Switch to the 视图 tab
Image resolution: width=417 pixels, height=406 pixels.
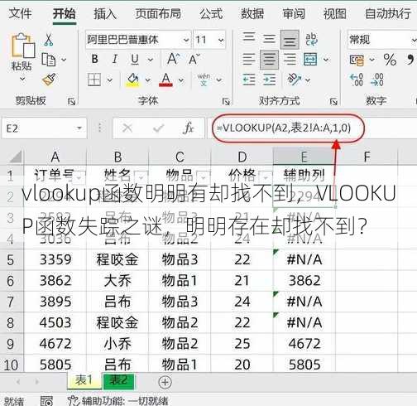[335, 13]
